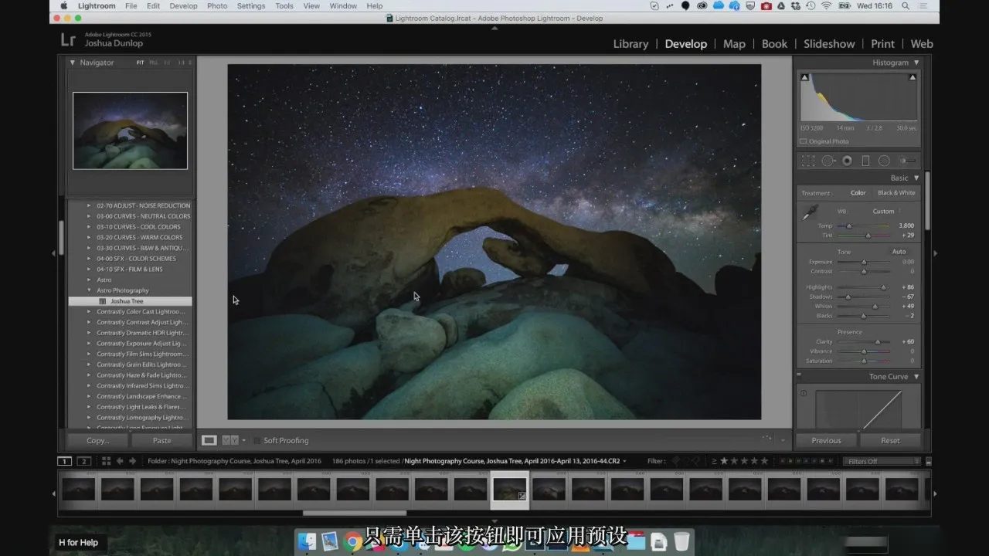Toggle second window with display 2 button
Screen dimensions: 989x556
click(x=84, y=461)
